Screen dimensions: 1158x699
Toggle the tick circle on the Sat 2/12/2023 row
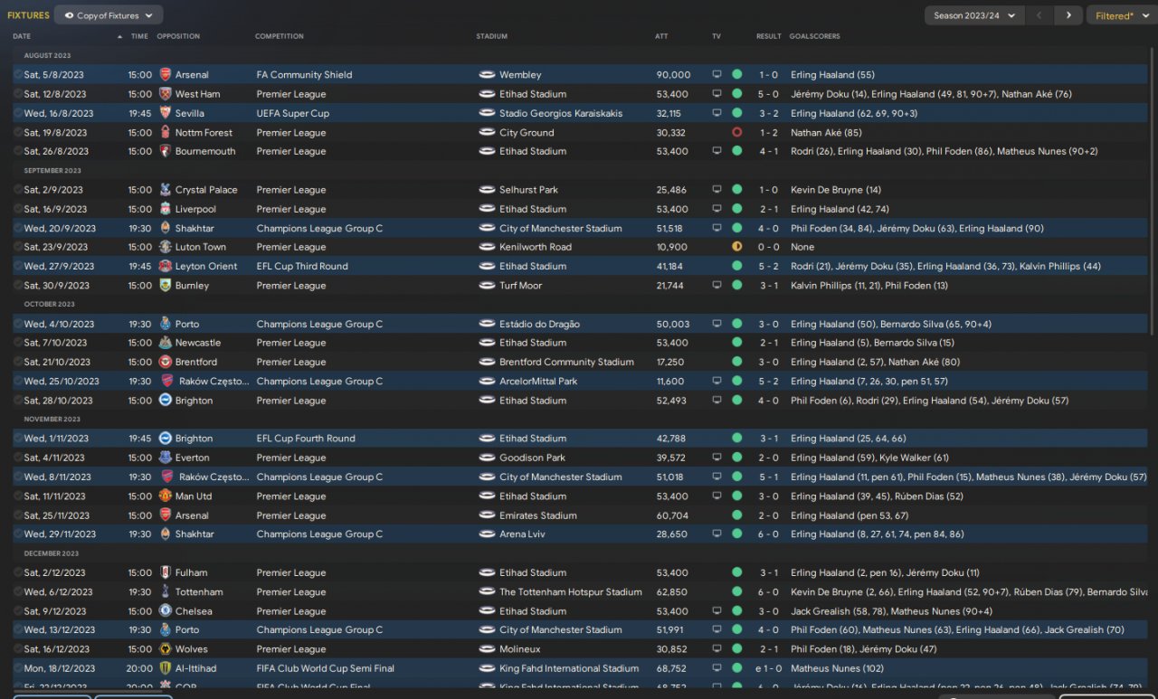pyautogui.click(x=18, y=572)
